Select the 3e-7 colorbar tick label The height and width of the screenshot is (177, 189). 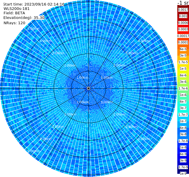click(183, 108)
